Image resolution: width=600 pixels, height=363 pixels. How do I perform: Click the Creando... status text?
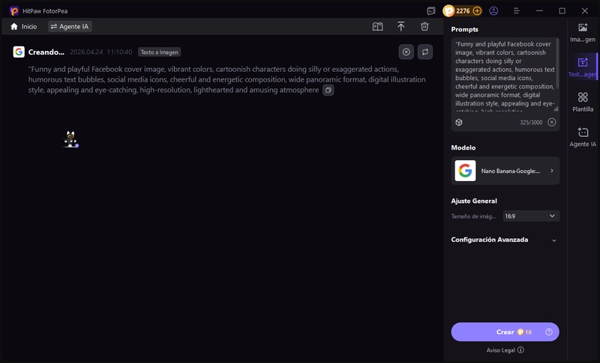pos(46,52)
